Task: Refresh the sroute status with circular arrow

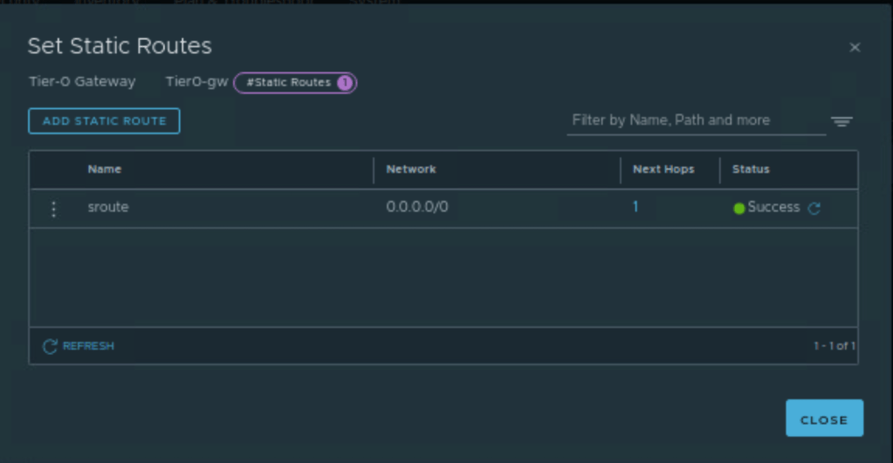Action: coord(814,208)
